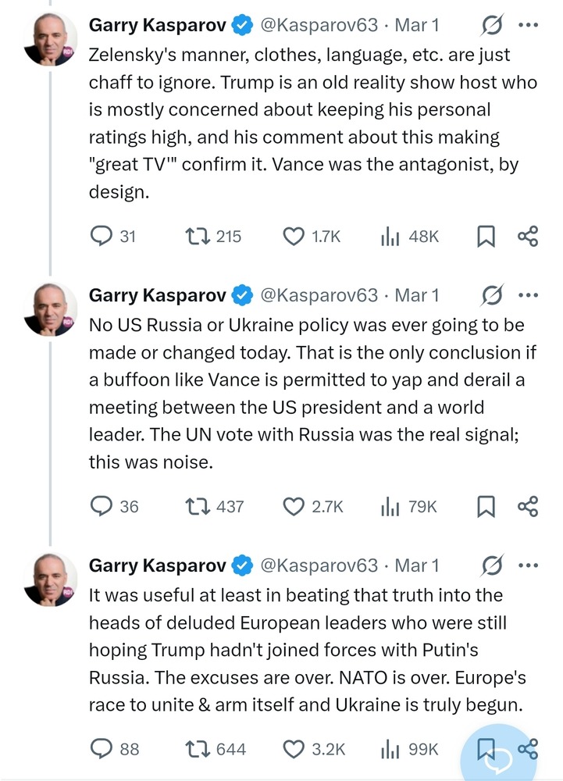Like the tweet with 2.7K likes
Screen dimensions: 563x781
294,507
